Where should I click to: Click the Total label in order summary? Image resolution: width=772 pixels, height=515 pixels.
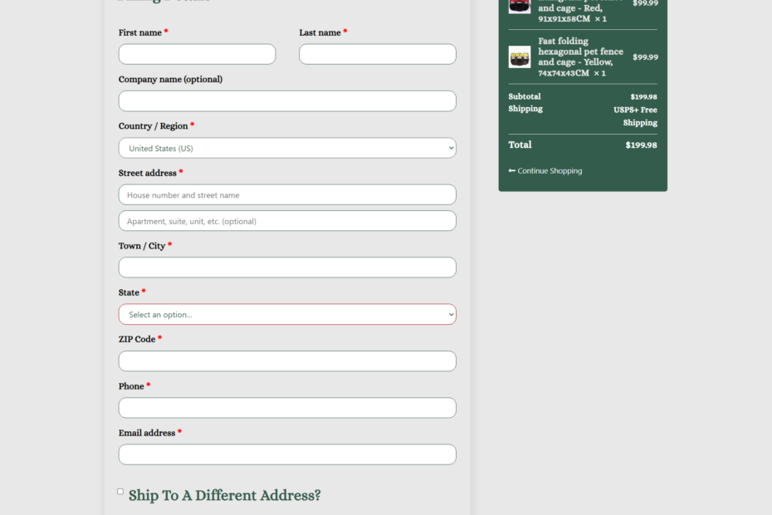520,145
